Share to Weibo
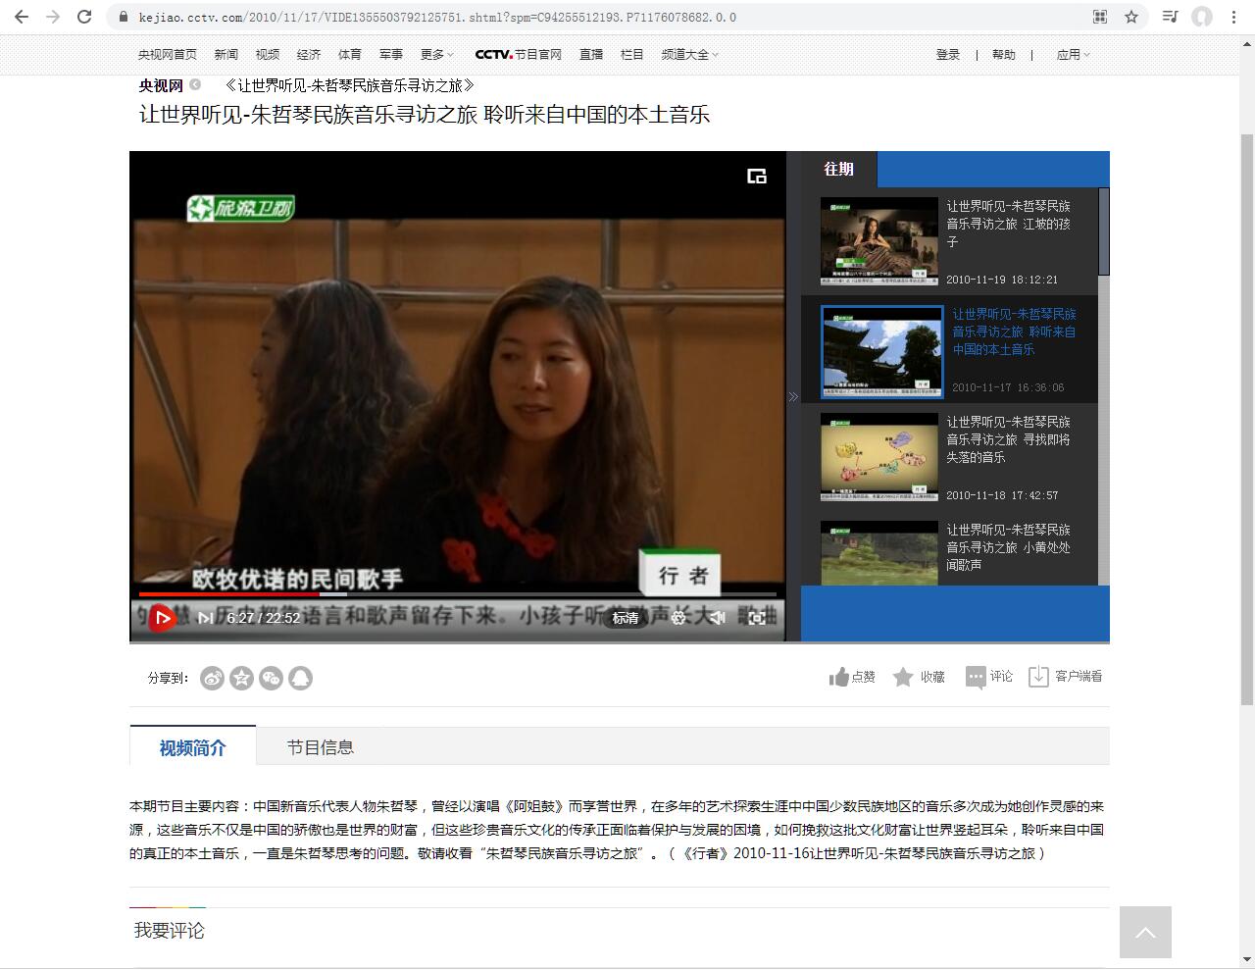The image size is (1255, 970). point(213,678)
